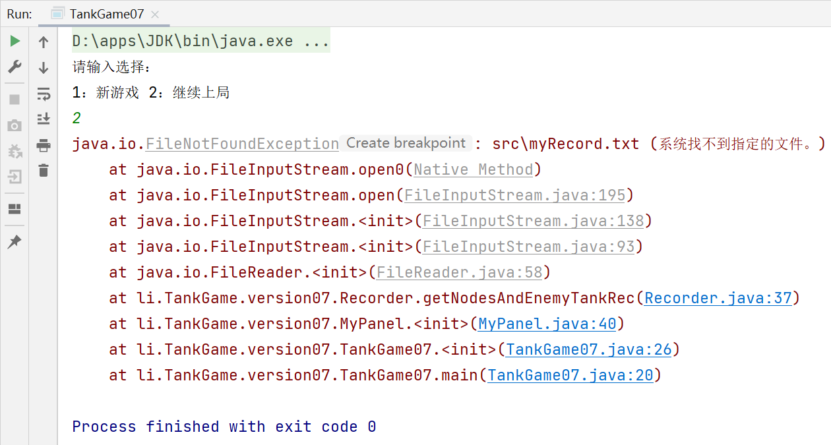
Task: Click the text '请输入选择:'
Action: (x=111, y=67)
